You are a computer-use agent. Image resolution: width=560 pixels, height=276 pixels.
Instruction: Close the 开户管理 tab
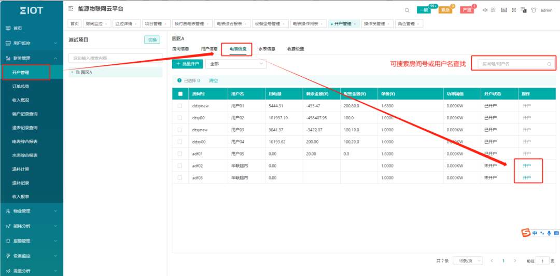tap(355, 24)
